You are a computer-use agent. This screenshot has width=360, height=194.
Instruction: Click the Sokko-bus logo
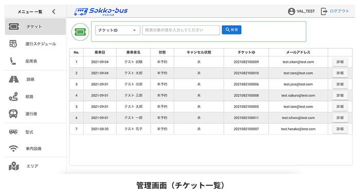[101, 11]
